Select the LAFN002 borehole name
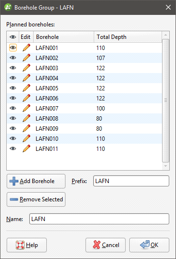 point(47,58)
